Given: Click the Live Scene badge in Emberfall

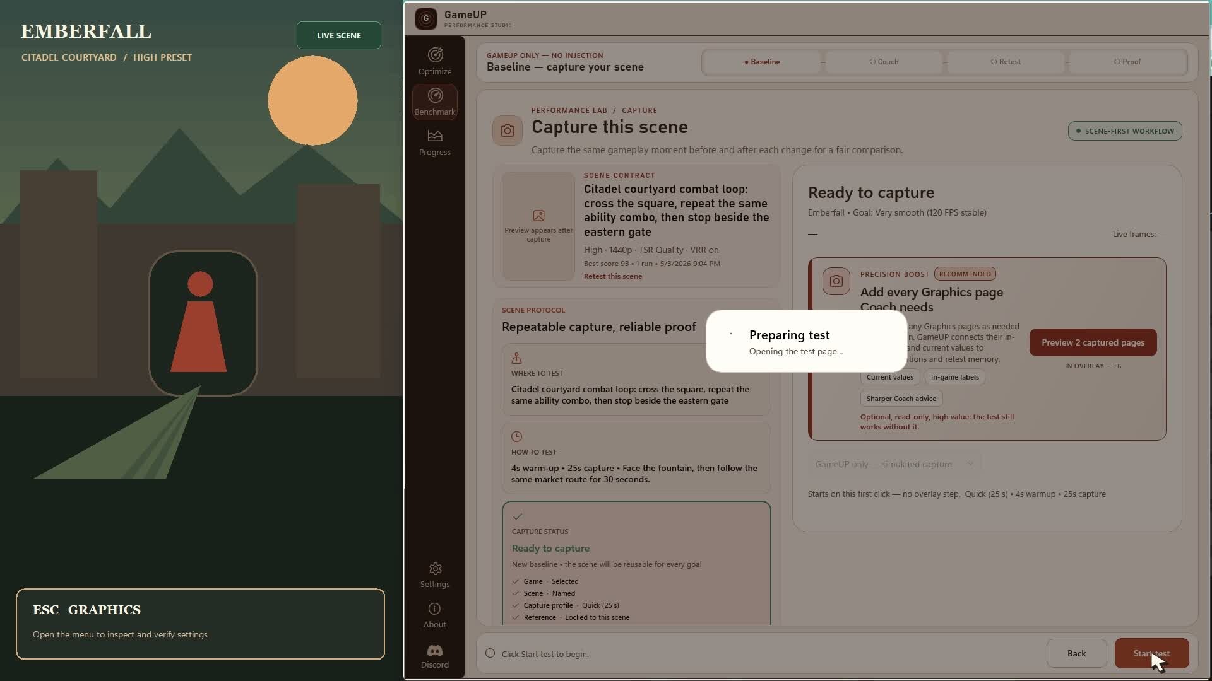Looking at the screenshot, I should [x=339, y=35].
